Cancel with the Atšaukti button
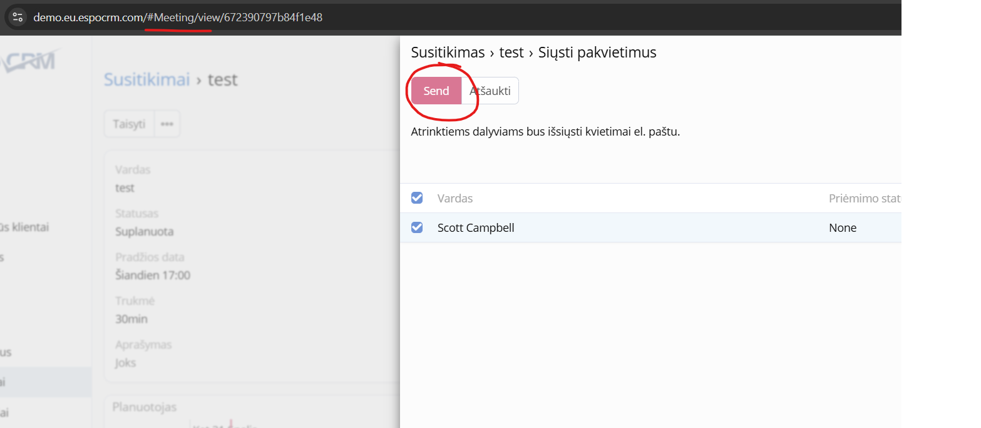This screenshot has width=981, height=428. (490, 91)
